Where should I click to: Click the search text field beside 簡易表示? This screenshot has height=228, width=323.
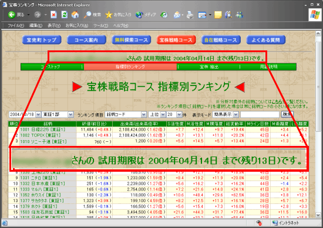[260, 114]
